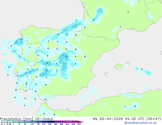Select the 30–35 mm purple legend swatch
This screenshot has height=125, width=162.
[x=57, y=122]
